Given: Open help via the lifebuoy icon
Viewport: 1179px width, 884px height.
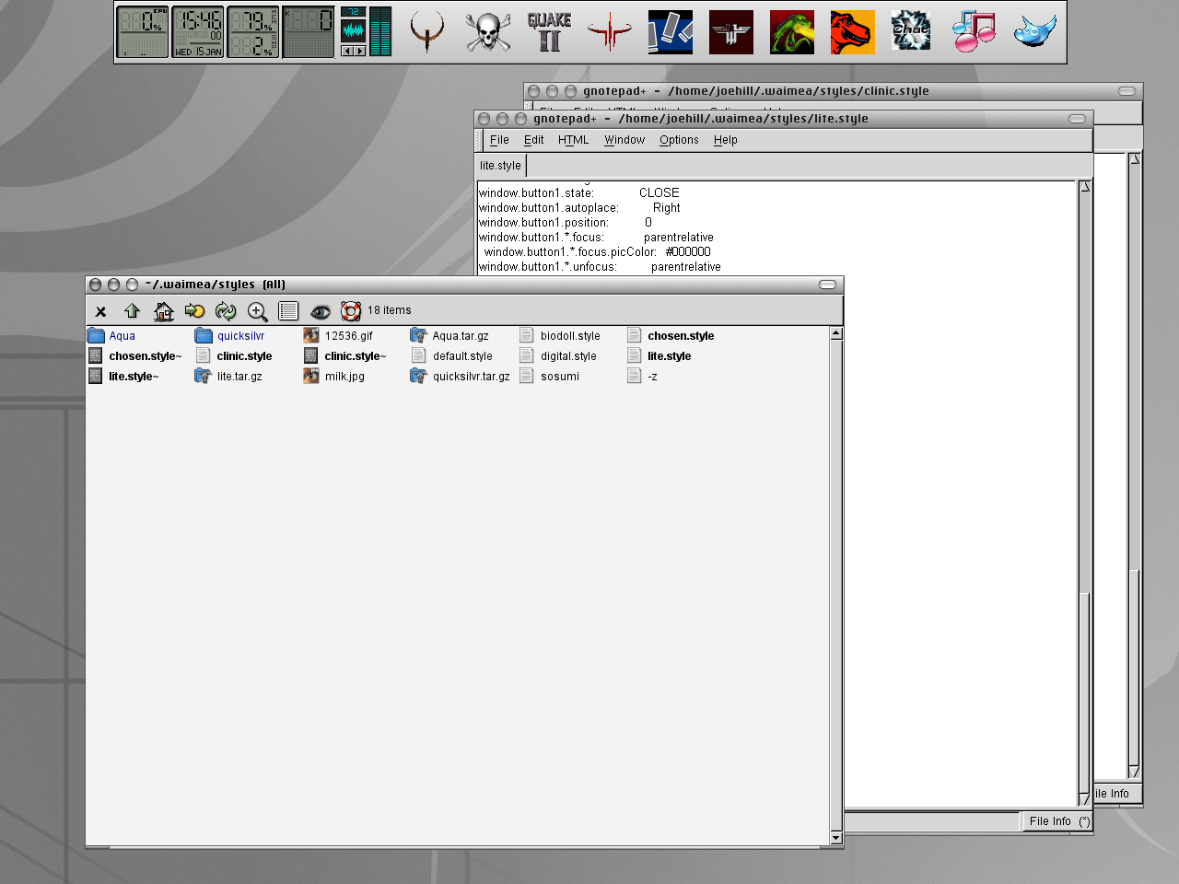Looking at the screenshot, I should [x=351, y=311].
